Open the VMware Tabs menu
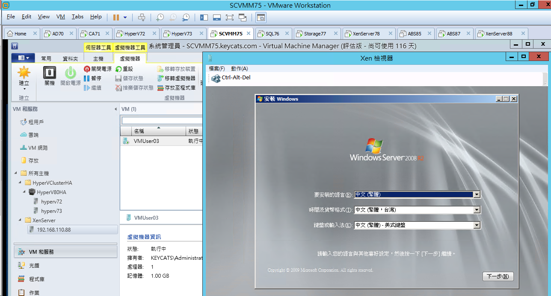This screenshot has height=296, width=551. click(x=77, y=17)
